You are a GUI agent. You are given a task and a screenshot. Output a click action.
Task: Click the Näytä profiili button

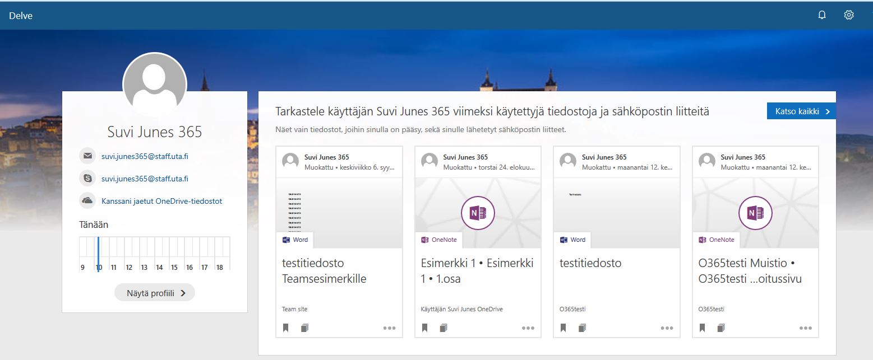(155, 292)
